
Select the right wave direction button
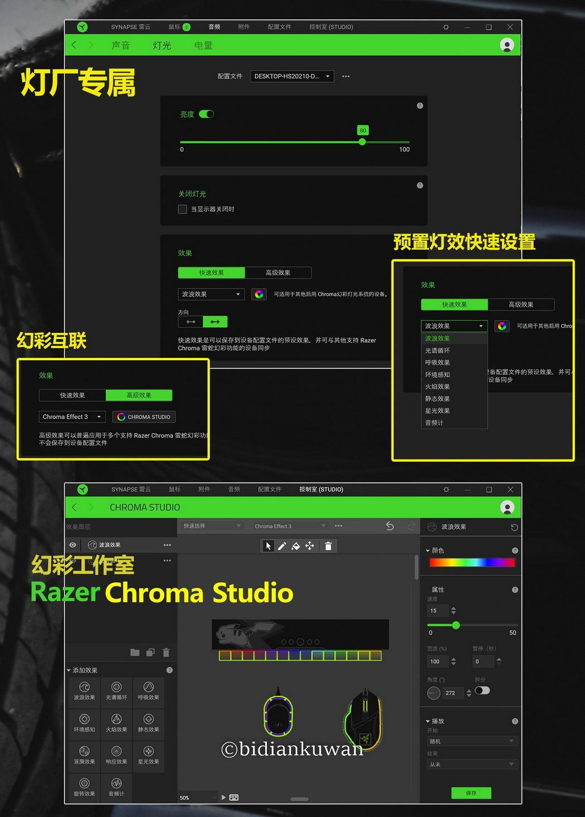[x=215, y=322]
